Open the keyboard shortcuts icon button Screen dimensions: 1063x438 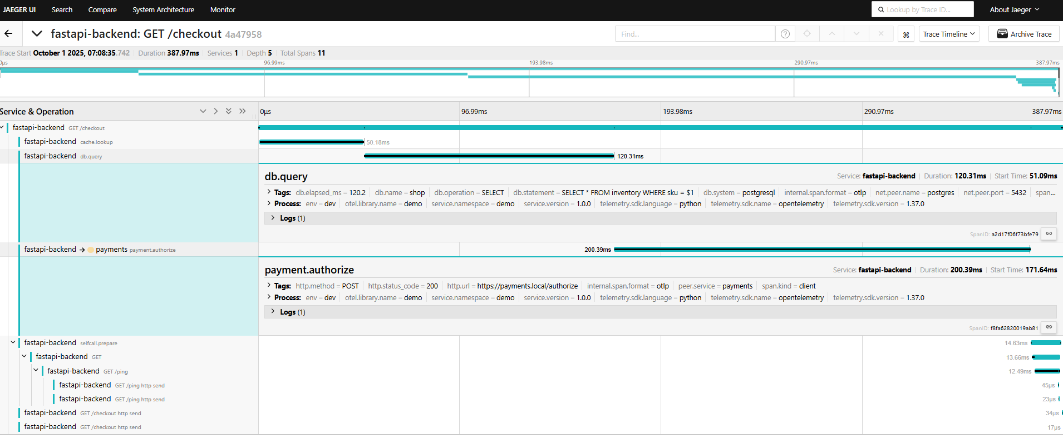coord(905,34)
